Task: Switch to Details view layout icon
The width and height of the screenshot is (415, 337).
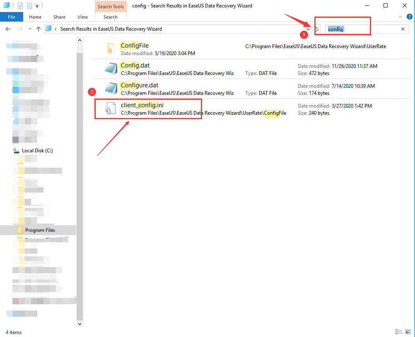Action: [x=398, y=332]
